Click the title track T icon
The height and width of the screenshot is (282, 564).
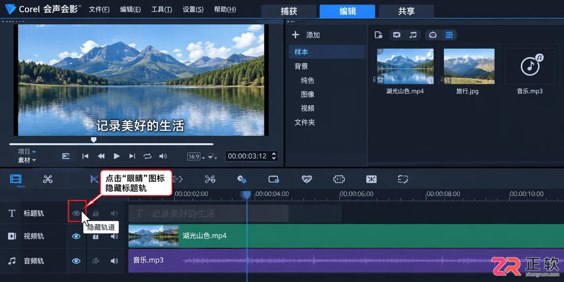12,213
